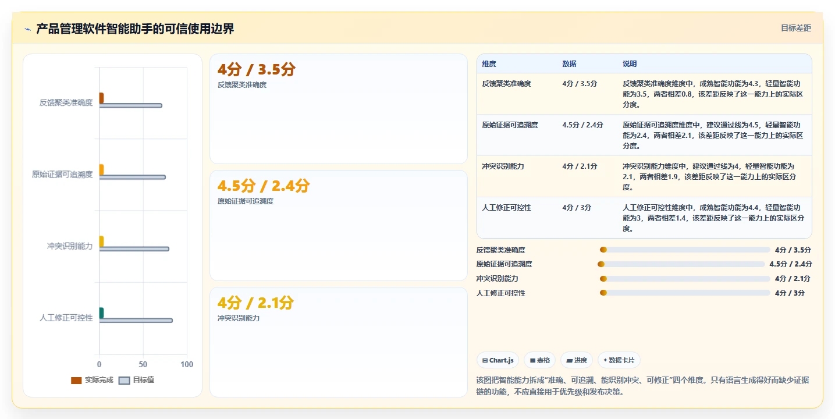This screenshot has width=835, height=419.
Task: Click the lightning icon beside the page title
Action: pyautogui.click(x=27, y=29)
